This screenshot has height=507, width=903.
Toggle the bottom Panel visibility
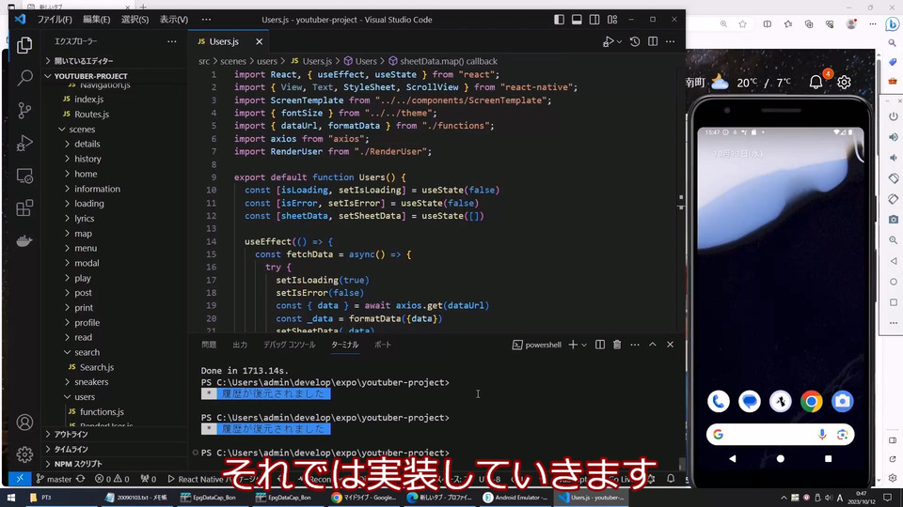[x=577, y=19]
